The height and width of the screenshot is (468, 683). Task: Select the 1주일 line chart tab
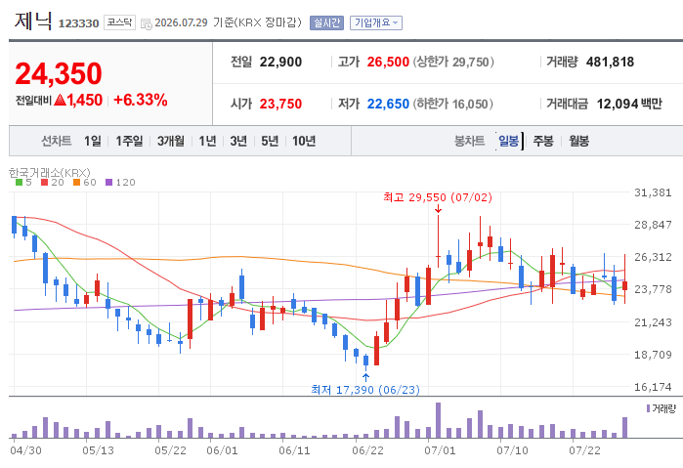click(x=129, y=141)
